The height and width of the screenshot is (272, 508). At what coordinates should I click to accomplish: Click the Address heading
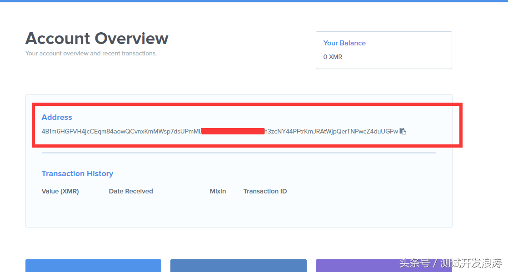click(57, 117)
